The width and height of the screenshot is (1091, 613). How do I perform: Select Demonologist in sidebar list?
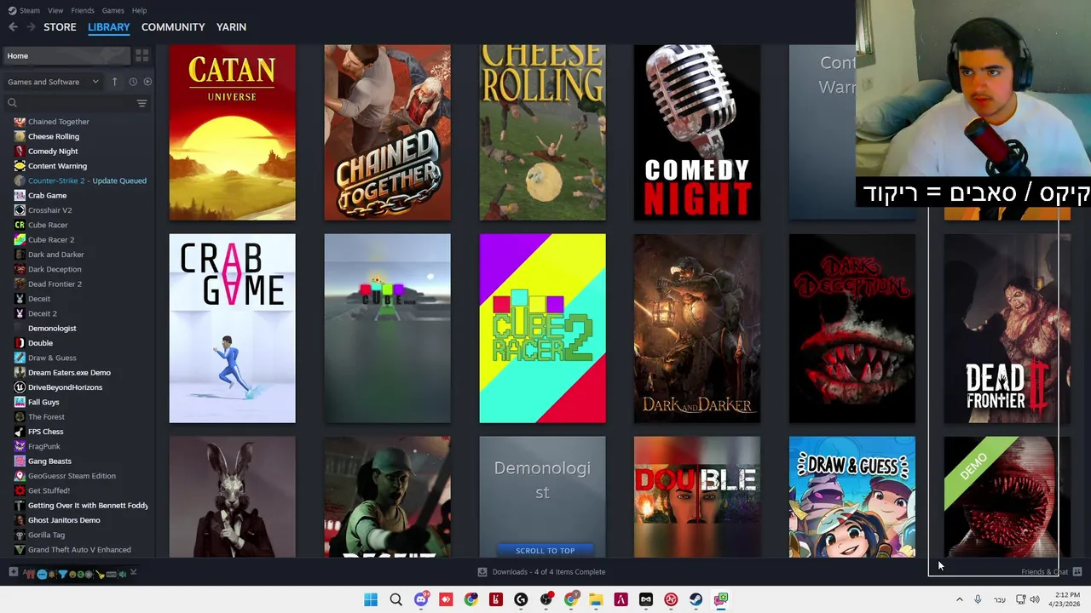[52, 329]
